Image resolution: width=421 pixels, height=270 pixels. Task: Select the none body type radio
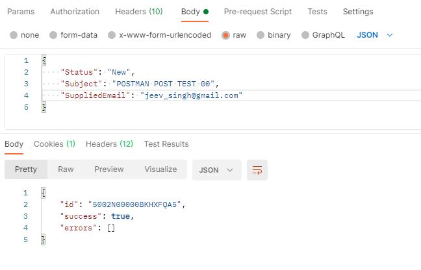(x=14, y=35)
